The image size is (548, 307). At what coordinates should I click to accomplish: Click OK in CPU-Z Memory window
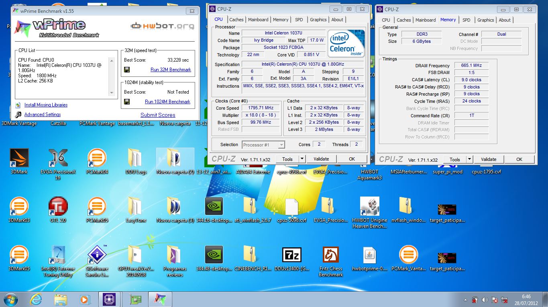(519, 159)
